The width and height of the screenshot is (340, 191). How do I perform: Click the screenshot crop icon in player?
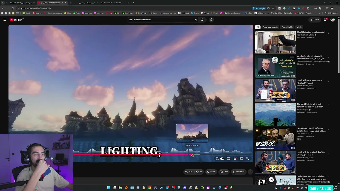click(217, 159)
